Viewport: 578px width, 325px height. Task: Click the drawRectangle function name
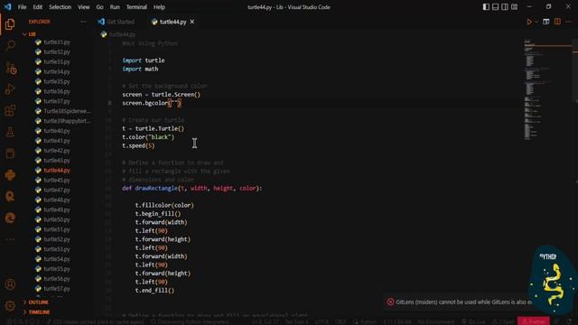click(x=156, y=189)
